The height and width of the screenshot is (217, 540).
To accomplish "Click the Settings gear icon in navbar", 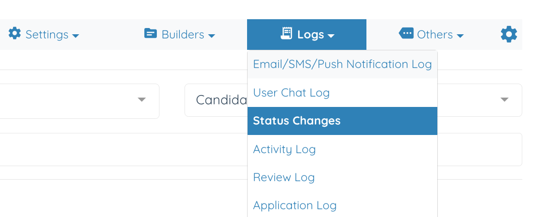I will [15, 34].
